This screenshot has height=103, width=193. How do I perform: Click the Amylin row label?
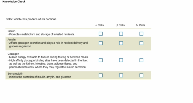pyautogui.click(x=12, y=40)
